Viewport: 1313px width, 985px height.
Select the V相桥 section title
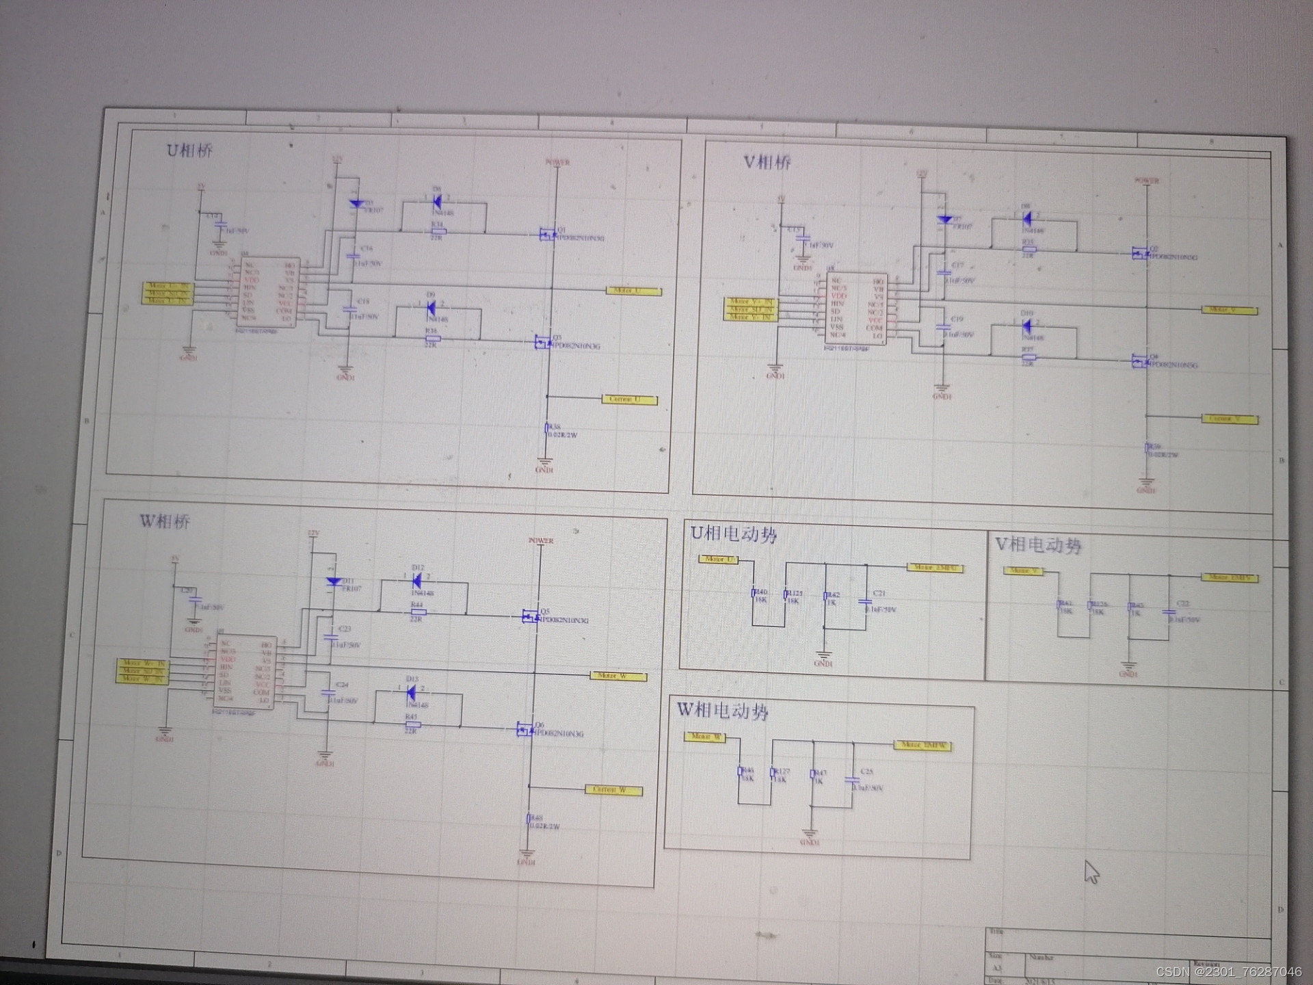coord(767,162)
